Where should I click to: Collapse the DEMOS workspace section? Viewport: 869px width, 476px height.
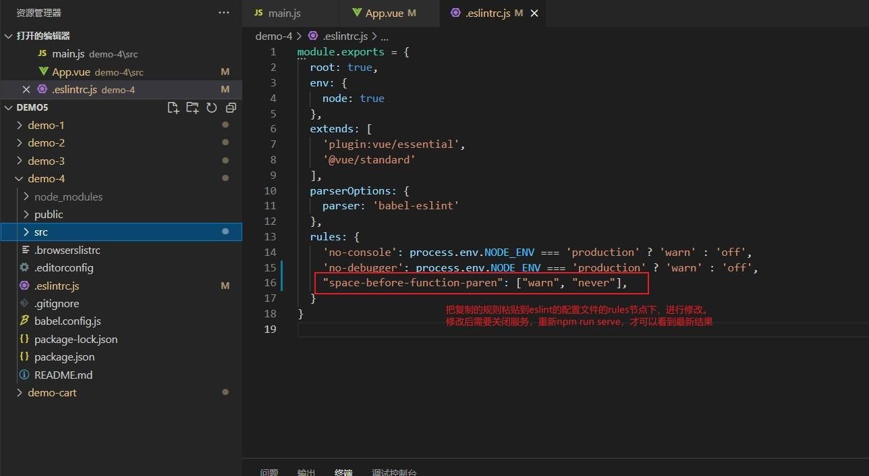coord(32,107)
